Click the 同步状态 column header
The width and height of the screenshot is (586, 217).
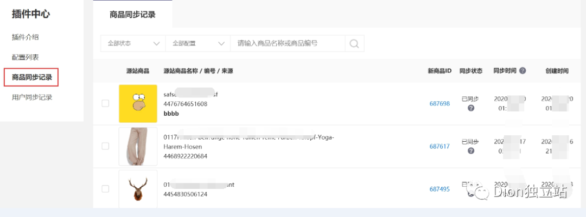[471, 71]
